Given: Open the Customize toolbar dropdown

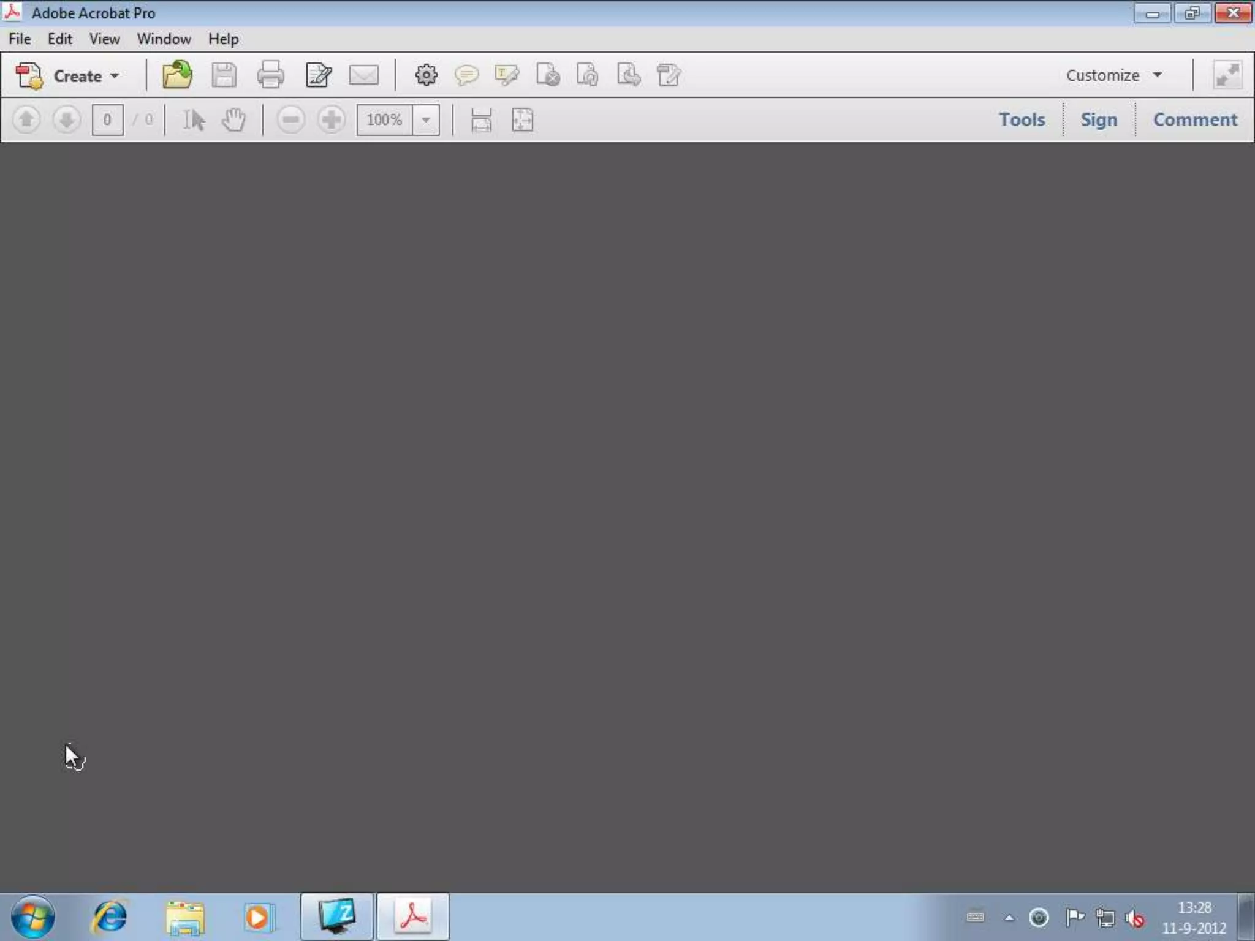Looking at the screenshot, I should tap(1113, 75).
